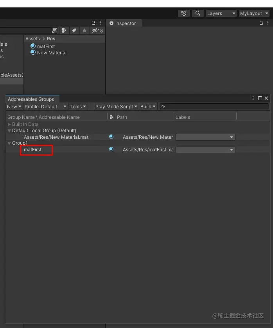The height and width of the screenshot is (328, 273).
Task: Click the favorites star icon
Action: pos(84,30)
